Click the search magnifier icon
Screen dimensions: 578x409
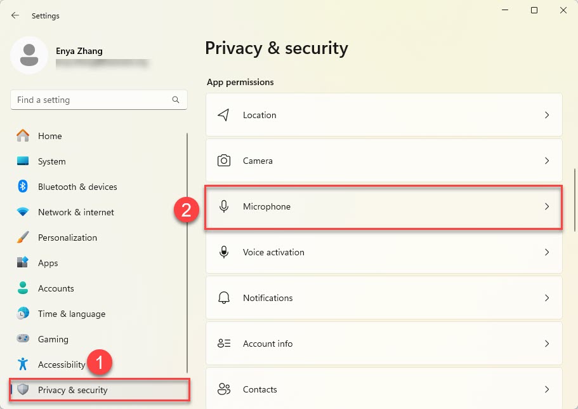(176, 100)
